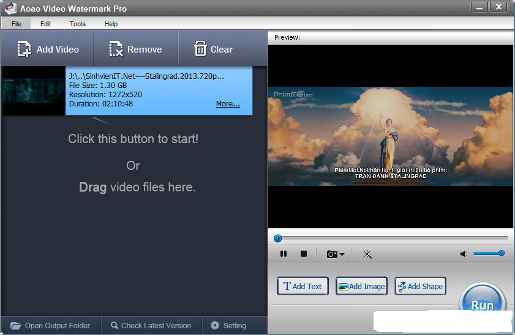Open the File menu
Image resolution: width=515 pixels, height=335 pixels.
click(17, 24)
